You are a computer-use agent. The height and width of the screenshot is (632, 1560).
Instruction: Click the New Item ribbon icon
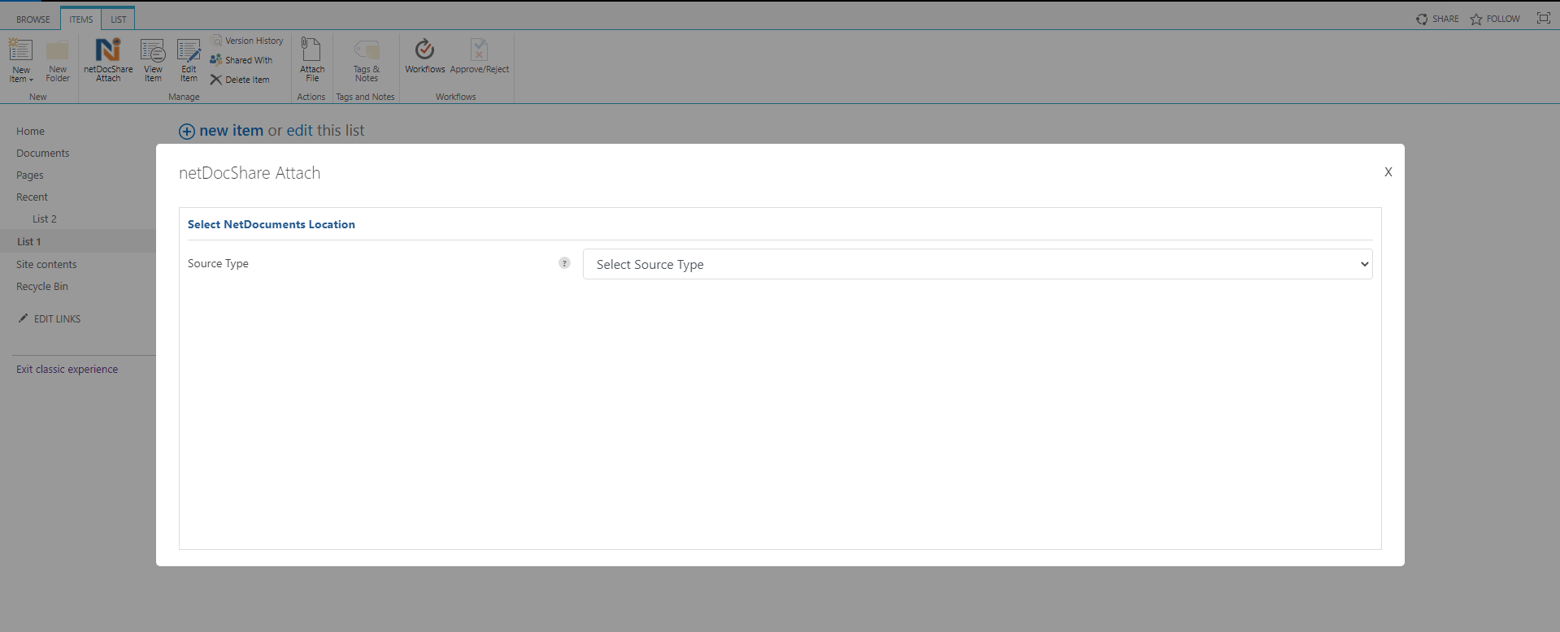pos(20,50)
